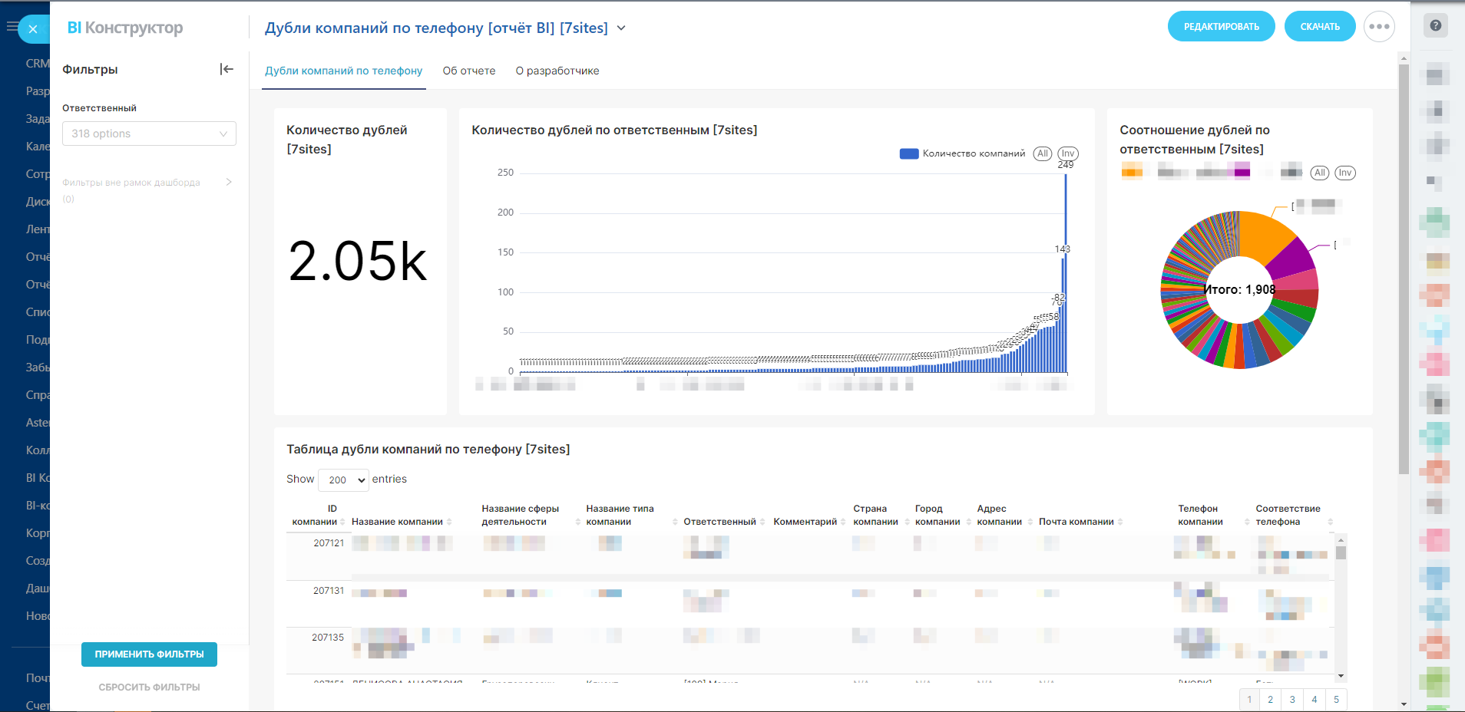Image resolution: width=1465 pixels, height=712 pixels.
Task: Open the Ответственный filter dropdown
Action: pyautogui.click(x=149, y=133)
